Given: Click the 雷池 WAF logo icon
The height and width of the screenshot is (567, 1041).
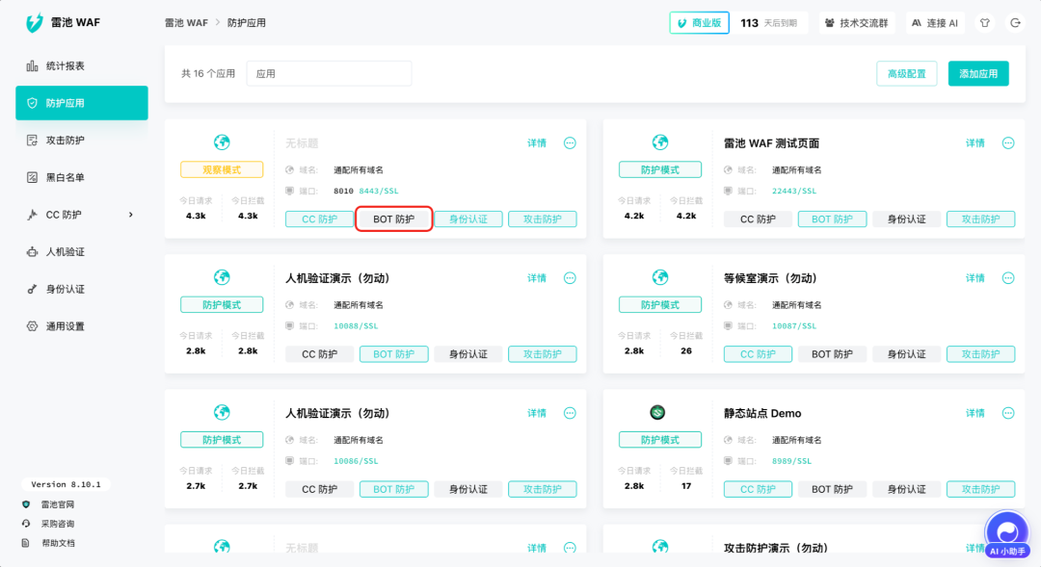Looking at the screenshot, I should [34, 22].
